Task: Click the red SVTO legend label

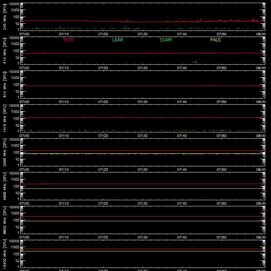Action: click(x=69, y=40)
